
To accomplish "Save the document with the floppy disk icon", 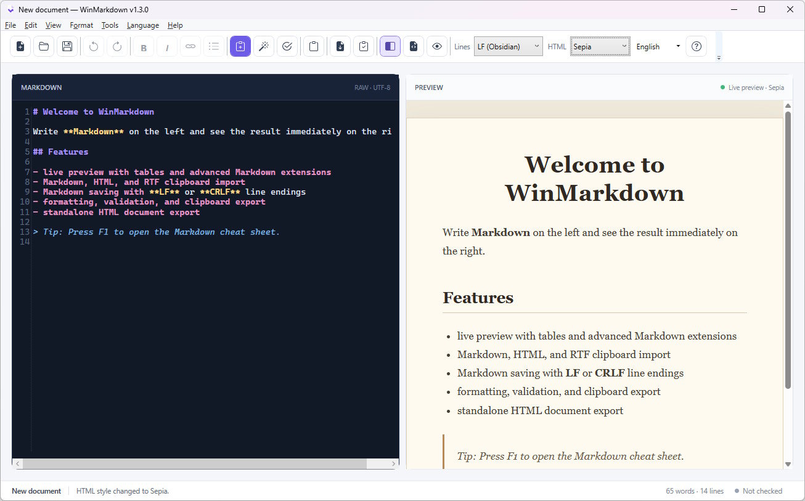I will click(67, 46).
